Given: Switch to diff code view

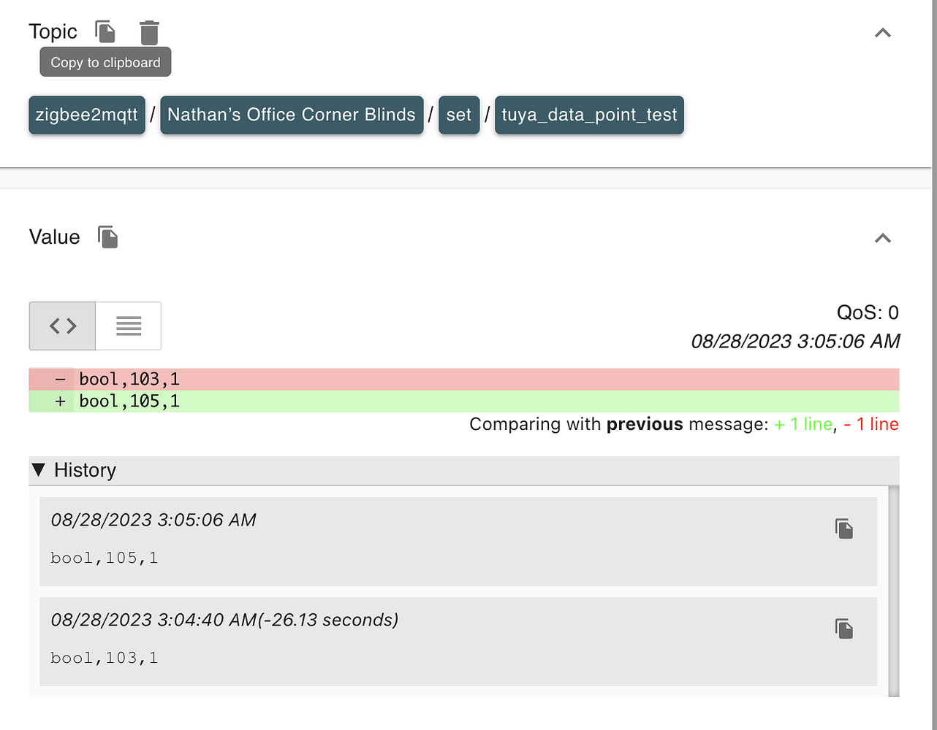Looking at the screenshot, I should (63, 326).
